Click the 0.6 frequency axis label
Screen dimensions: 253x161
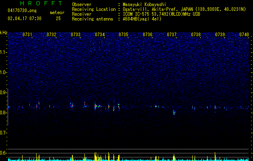3,153
